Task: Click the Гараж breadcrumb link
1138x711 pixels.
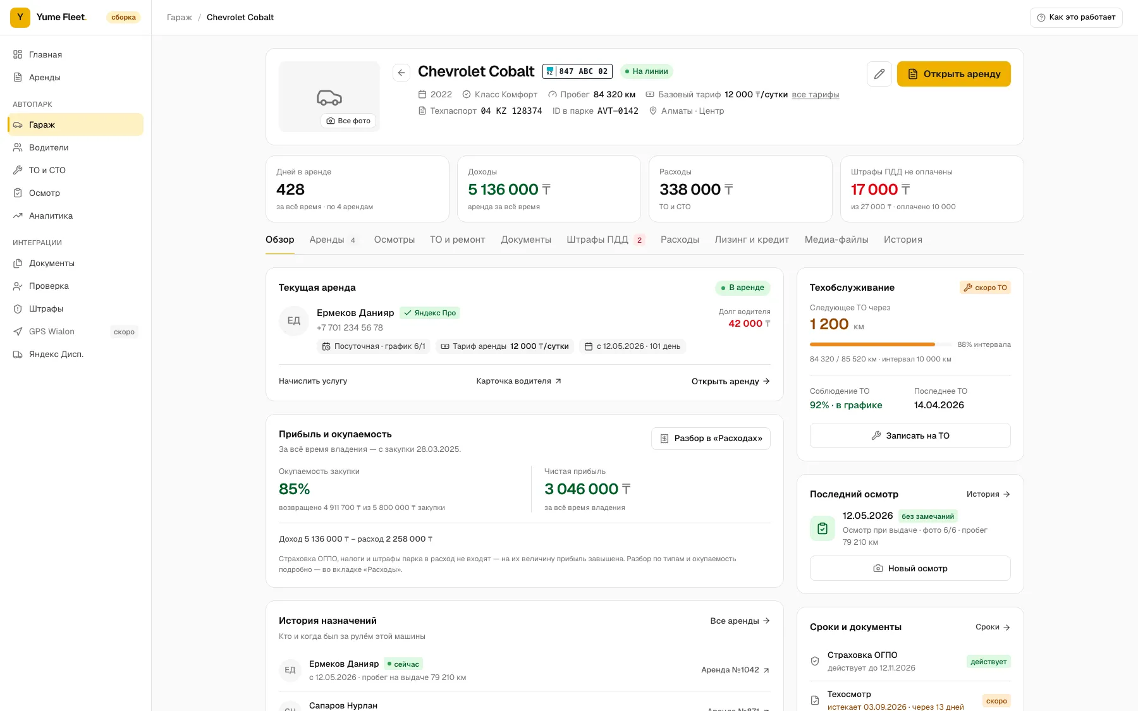Action: (x=179, y=18)
